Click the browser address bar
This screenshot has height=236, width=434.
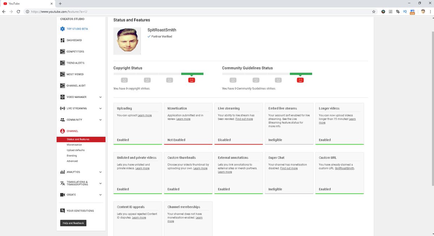pos(199,12)
